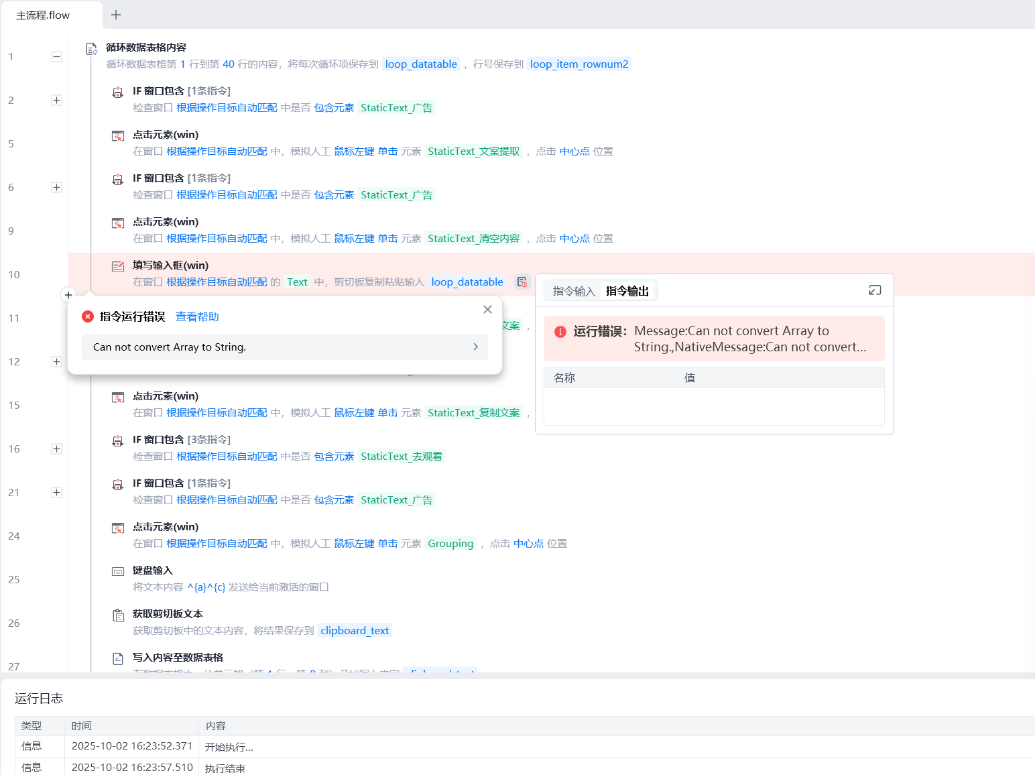Select the 执行结束 log row
Viewport: 1035px width, 775px height.
point(525,768)
